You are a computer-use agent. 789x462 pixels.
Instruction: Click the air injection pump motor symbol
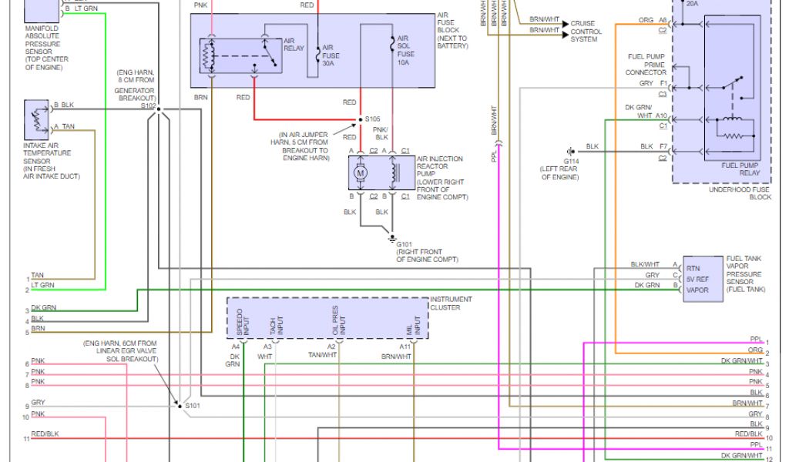point(358,174)
